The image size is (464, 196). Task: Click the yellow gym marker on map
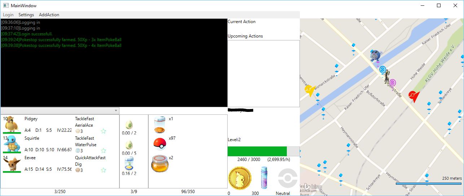(x=310, y=90)
